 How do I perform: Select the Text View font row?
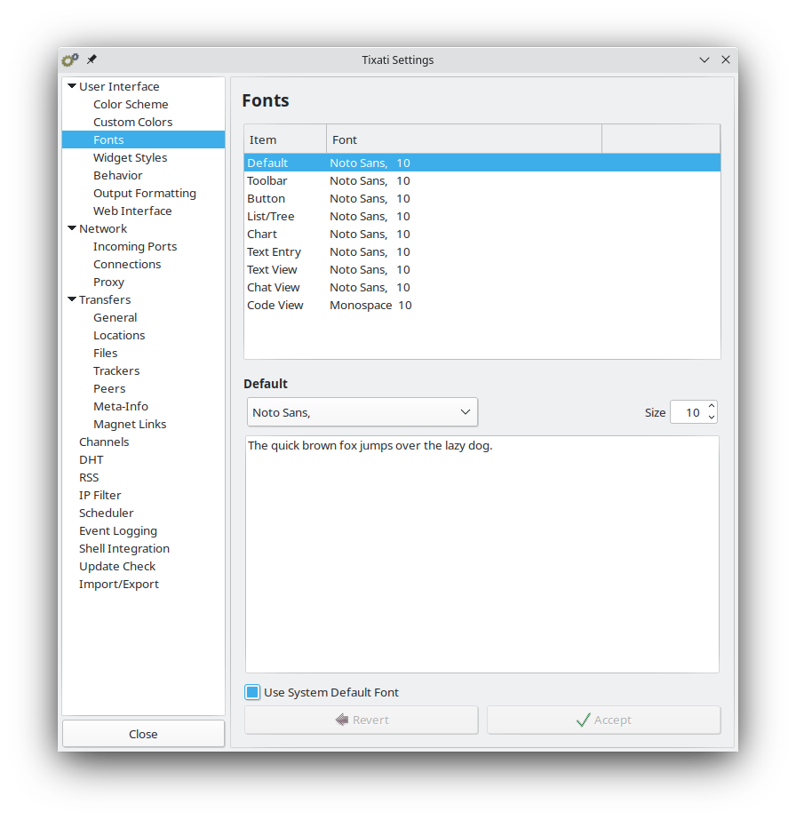pyautogui.click(x=482, y=269)
